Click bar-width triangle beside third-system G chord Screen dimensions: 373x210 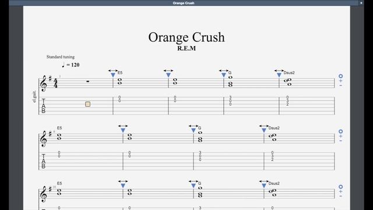tap(193, 185)
